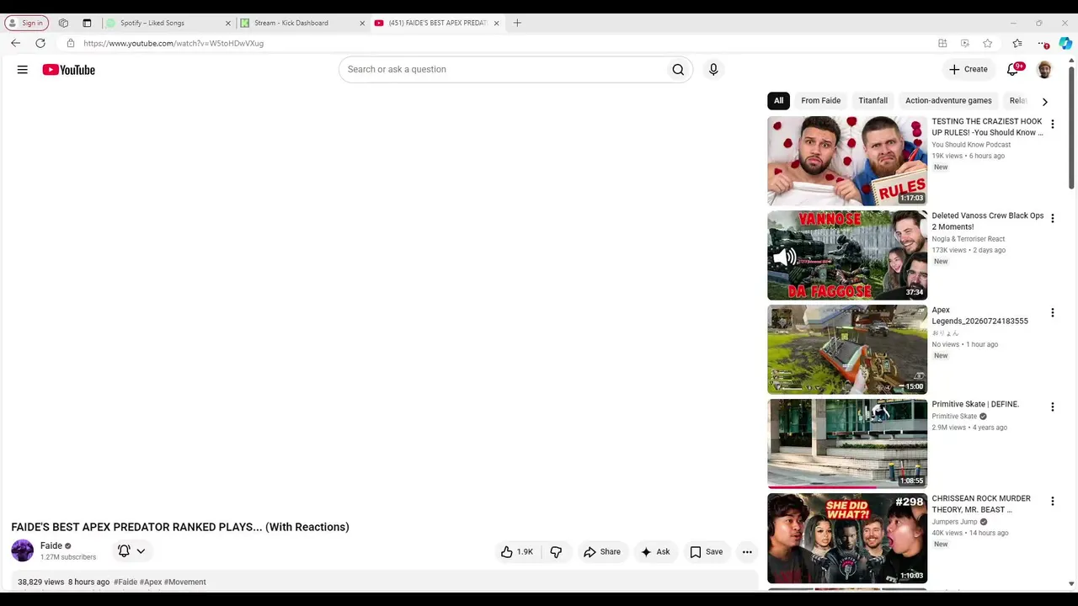
Task: Dislike the video with thumbs down
Action: coord(556,552)
